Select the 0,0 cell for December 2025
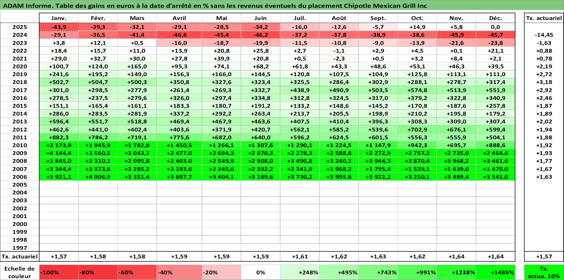 pos(495,27)
